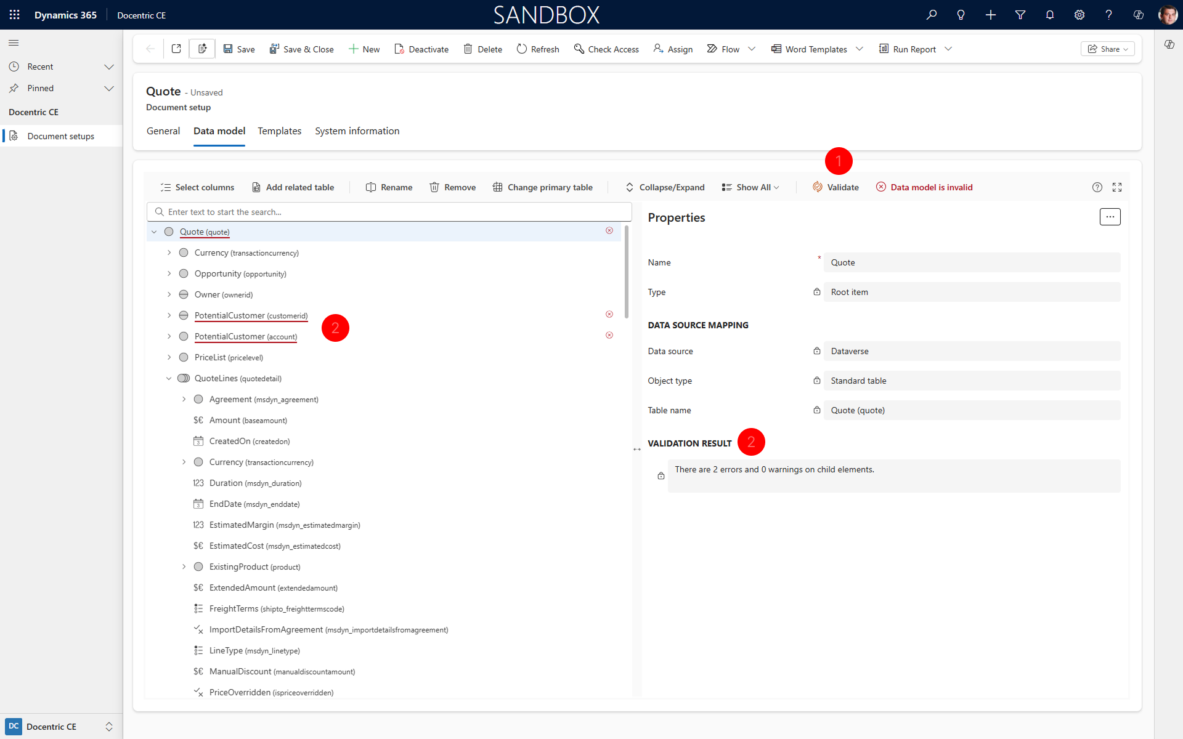Click error icon on PotentialCustomer (account) row
The image size is (1183, 739).
point(609,335)
